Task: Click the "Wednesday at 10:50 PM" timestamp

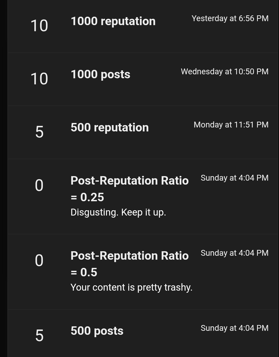Action: pyautogui.click(x=225, y=72)
